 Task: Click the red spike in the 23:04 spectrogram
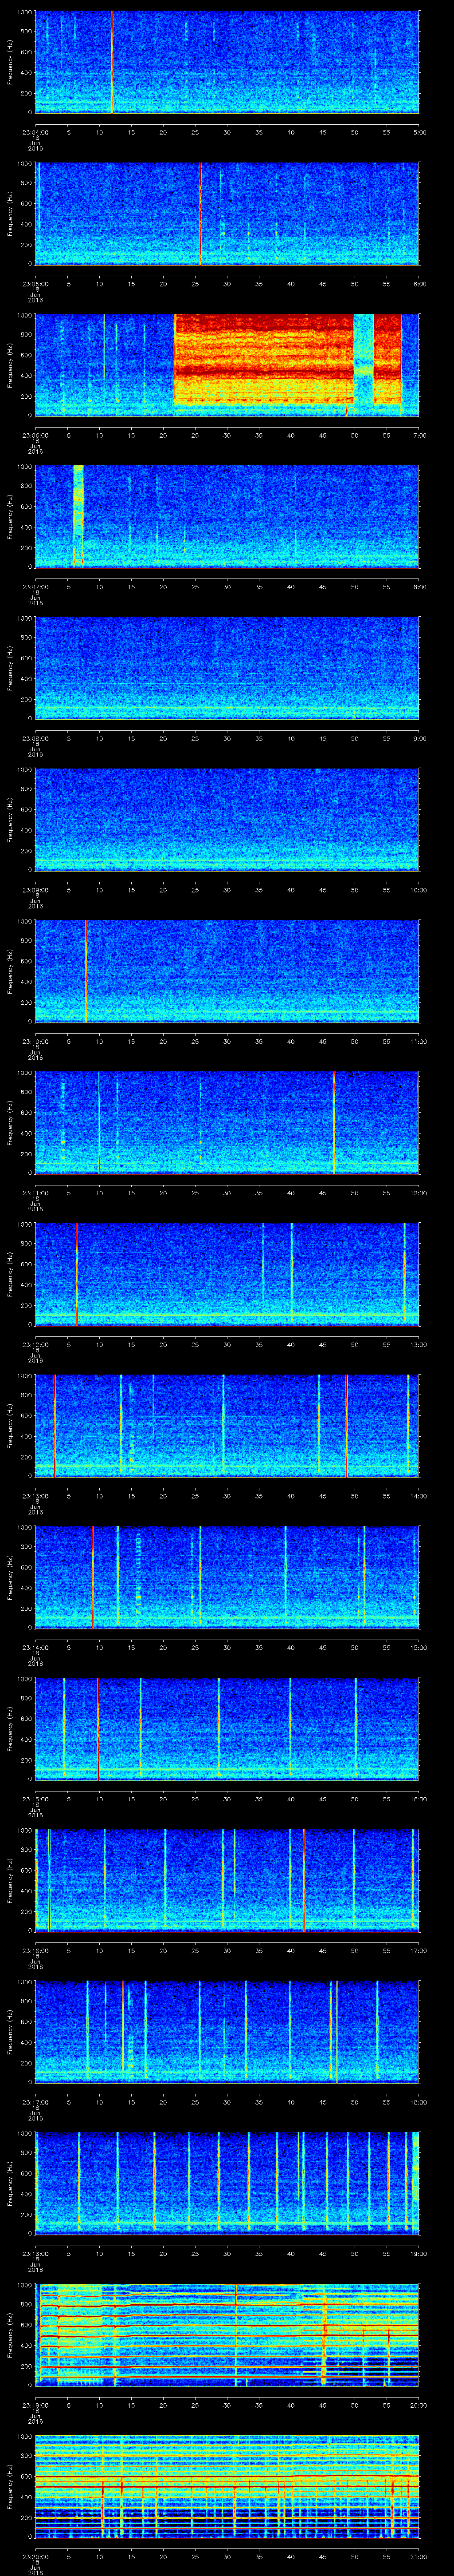tap(112, 62)
